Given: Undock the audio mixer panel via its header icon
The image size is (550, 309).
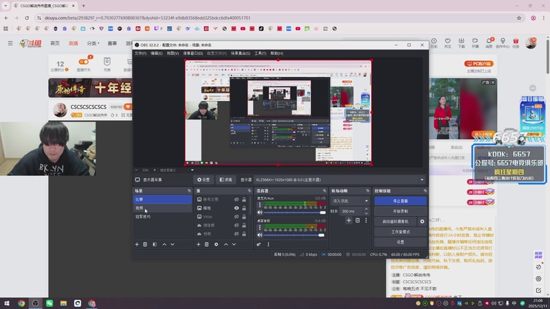Looking at the screenshot, I should pyautogui.click(x=324, y=191).
